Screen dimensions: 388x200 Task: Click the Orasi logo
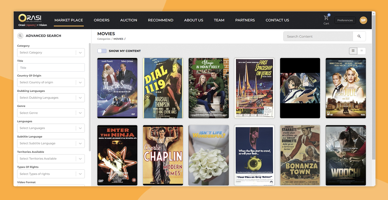click(33, 20)
